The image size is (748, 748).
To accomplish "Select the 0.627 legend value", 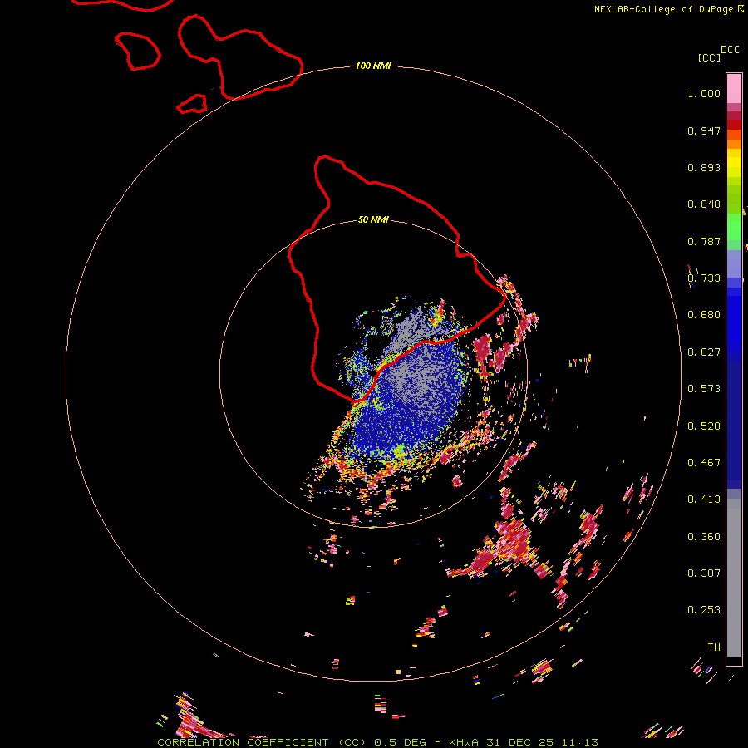I will (704, 352).
